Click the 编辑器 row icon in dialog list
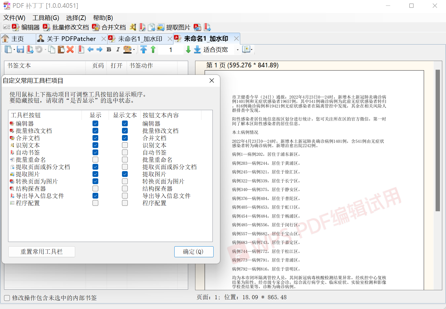The image size is (446, 309). click(x=12, y=123)
